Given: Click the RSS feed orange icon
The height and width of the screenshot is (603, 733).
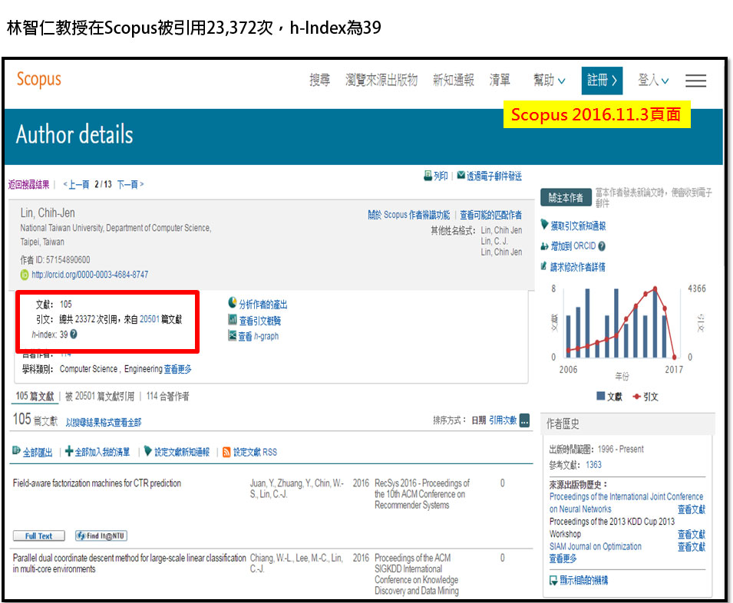Looking at the screenshot, I should coord(226,452).
